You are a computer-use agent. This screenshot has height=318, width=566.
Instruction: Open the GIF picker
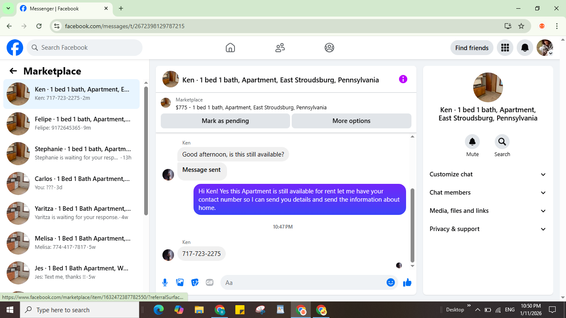point(210,282)
